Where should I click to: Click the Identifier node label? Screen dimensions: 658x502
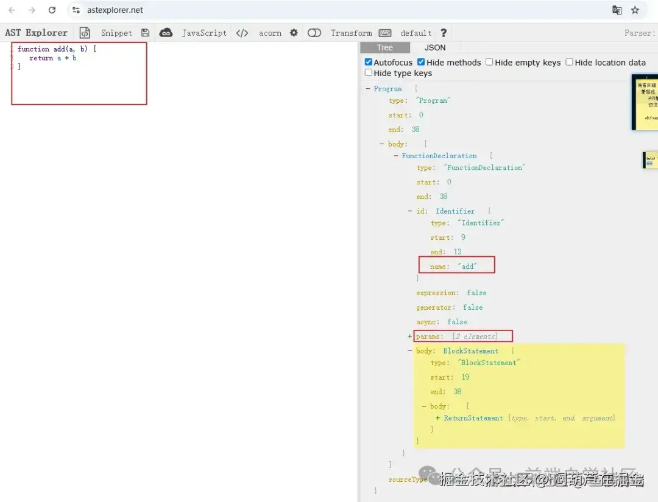(455, 211)
